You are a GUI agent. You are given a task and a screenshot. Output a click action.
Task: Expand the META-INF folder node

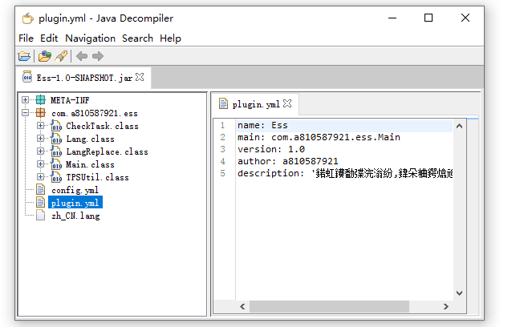click(x=26, y=100)
